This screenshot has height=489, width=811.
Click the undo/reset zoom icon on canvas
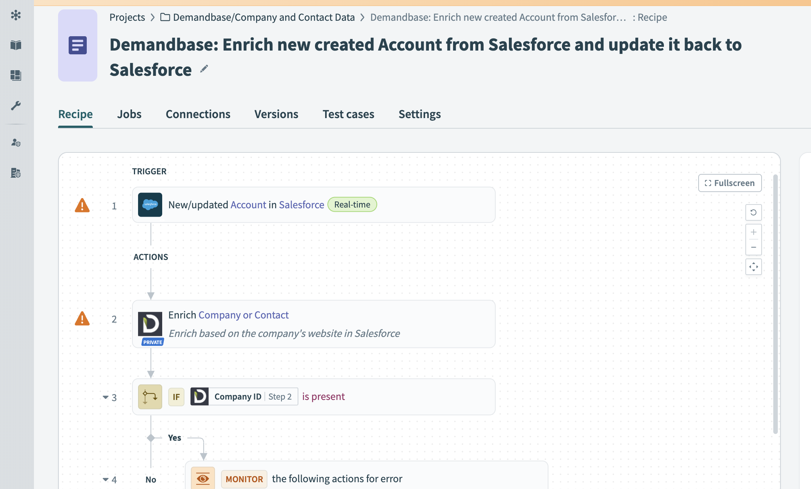753,212
